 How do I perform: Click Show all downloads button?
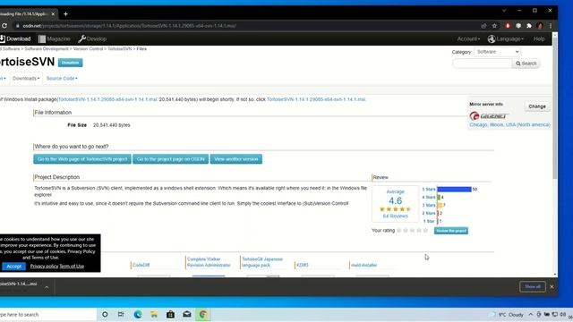coord(533,286)
